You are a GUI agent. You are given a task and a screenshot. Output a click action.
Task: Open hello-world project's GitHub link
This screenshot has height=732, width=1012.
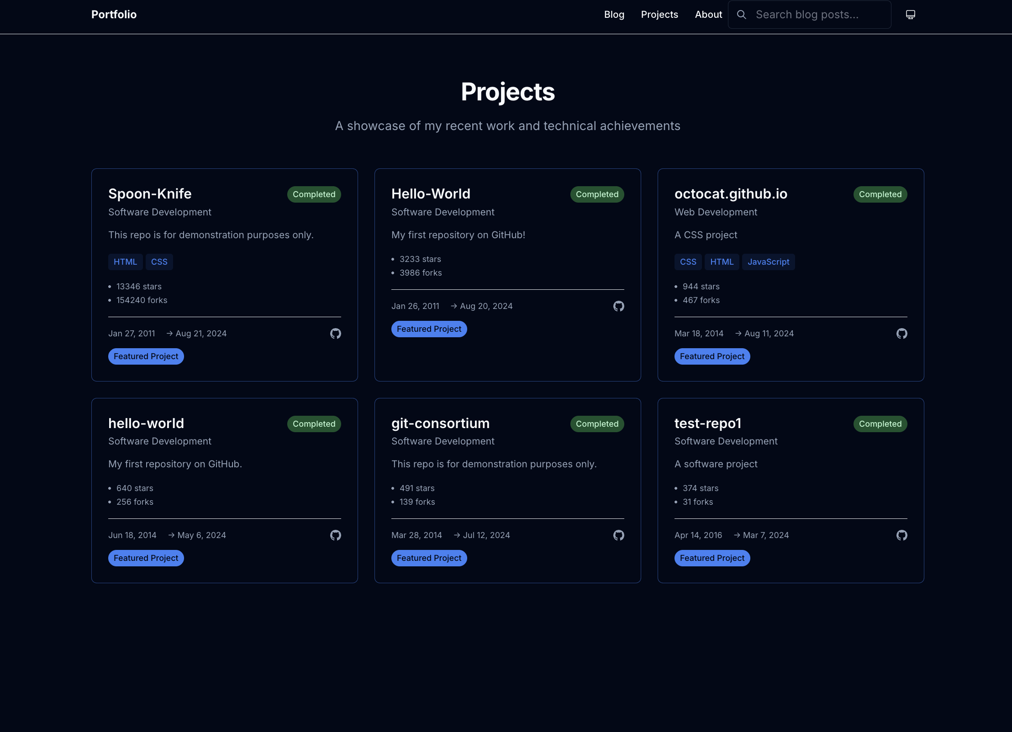coord(335,535)
